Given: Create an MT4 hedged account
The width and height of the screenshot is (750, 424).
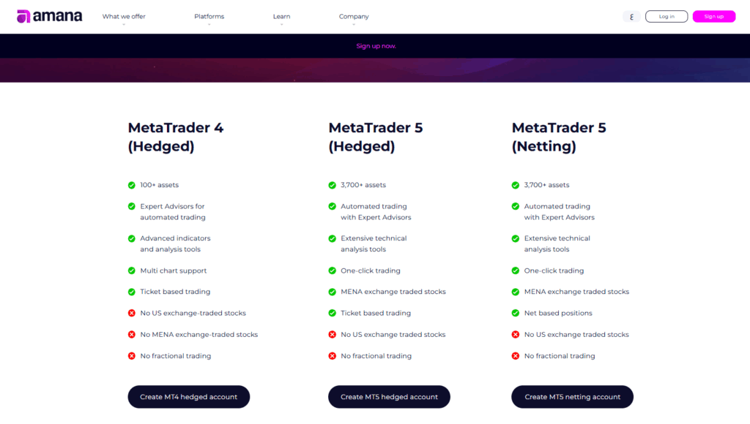Looking at the screenshot, I should [x=188, y=396].
